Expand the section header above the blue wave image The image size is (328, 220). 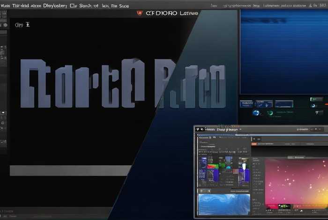[x=225, y=191]
